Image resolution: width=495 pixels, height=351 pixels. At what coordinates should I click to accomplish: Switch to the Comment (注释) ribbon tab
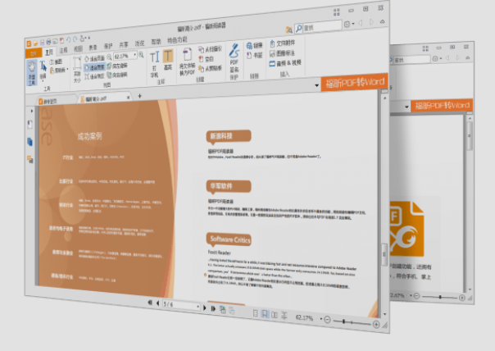(63, 50)
